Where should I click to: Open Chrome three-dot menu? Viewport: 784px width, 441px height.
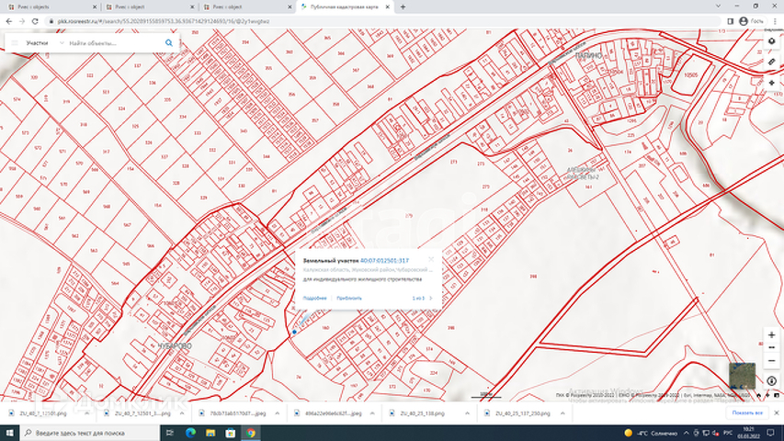click(777, 19)
